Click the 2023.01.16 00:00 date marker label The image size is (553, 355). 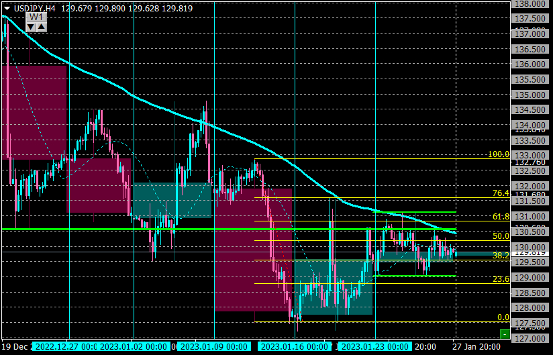point(295,346)
